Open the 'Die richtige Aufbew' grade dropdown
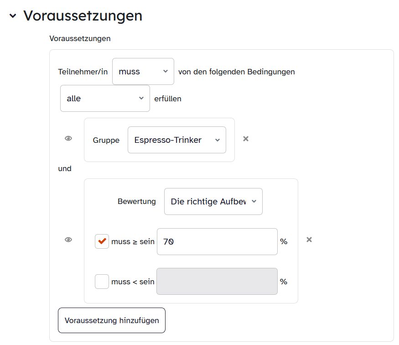This screenshot has height=345, width=399. tap(213, 201)
